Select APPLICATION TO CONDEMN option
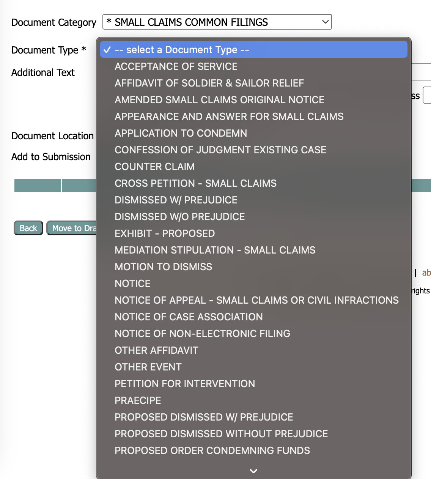The height and width of the screenshot is (479, 431). click(x=181, y=133)
